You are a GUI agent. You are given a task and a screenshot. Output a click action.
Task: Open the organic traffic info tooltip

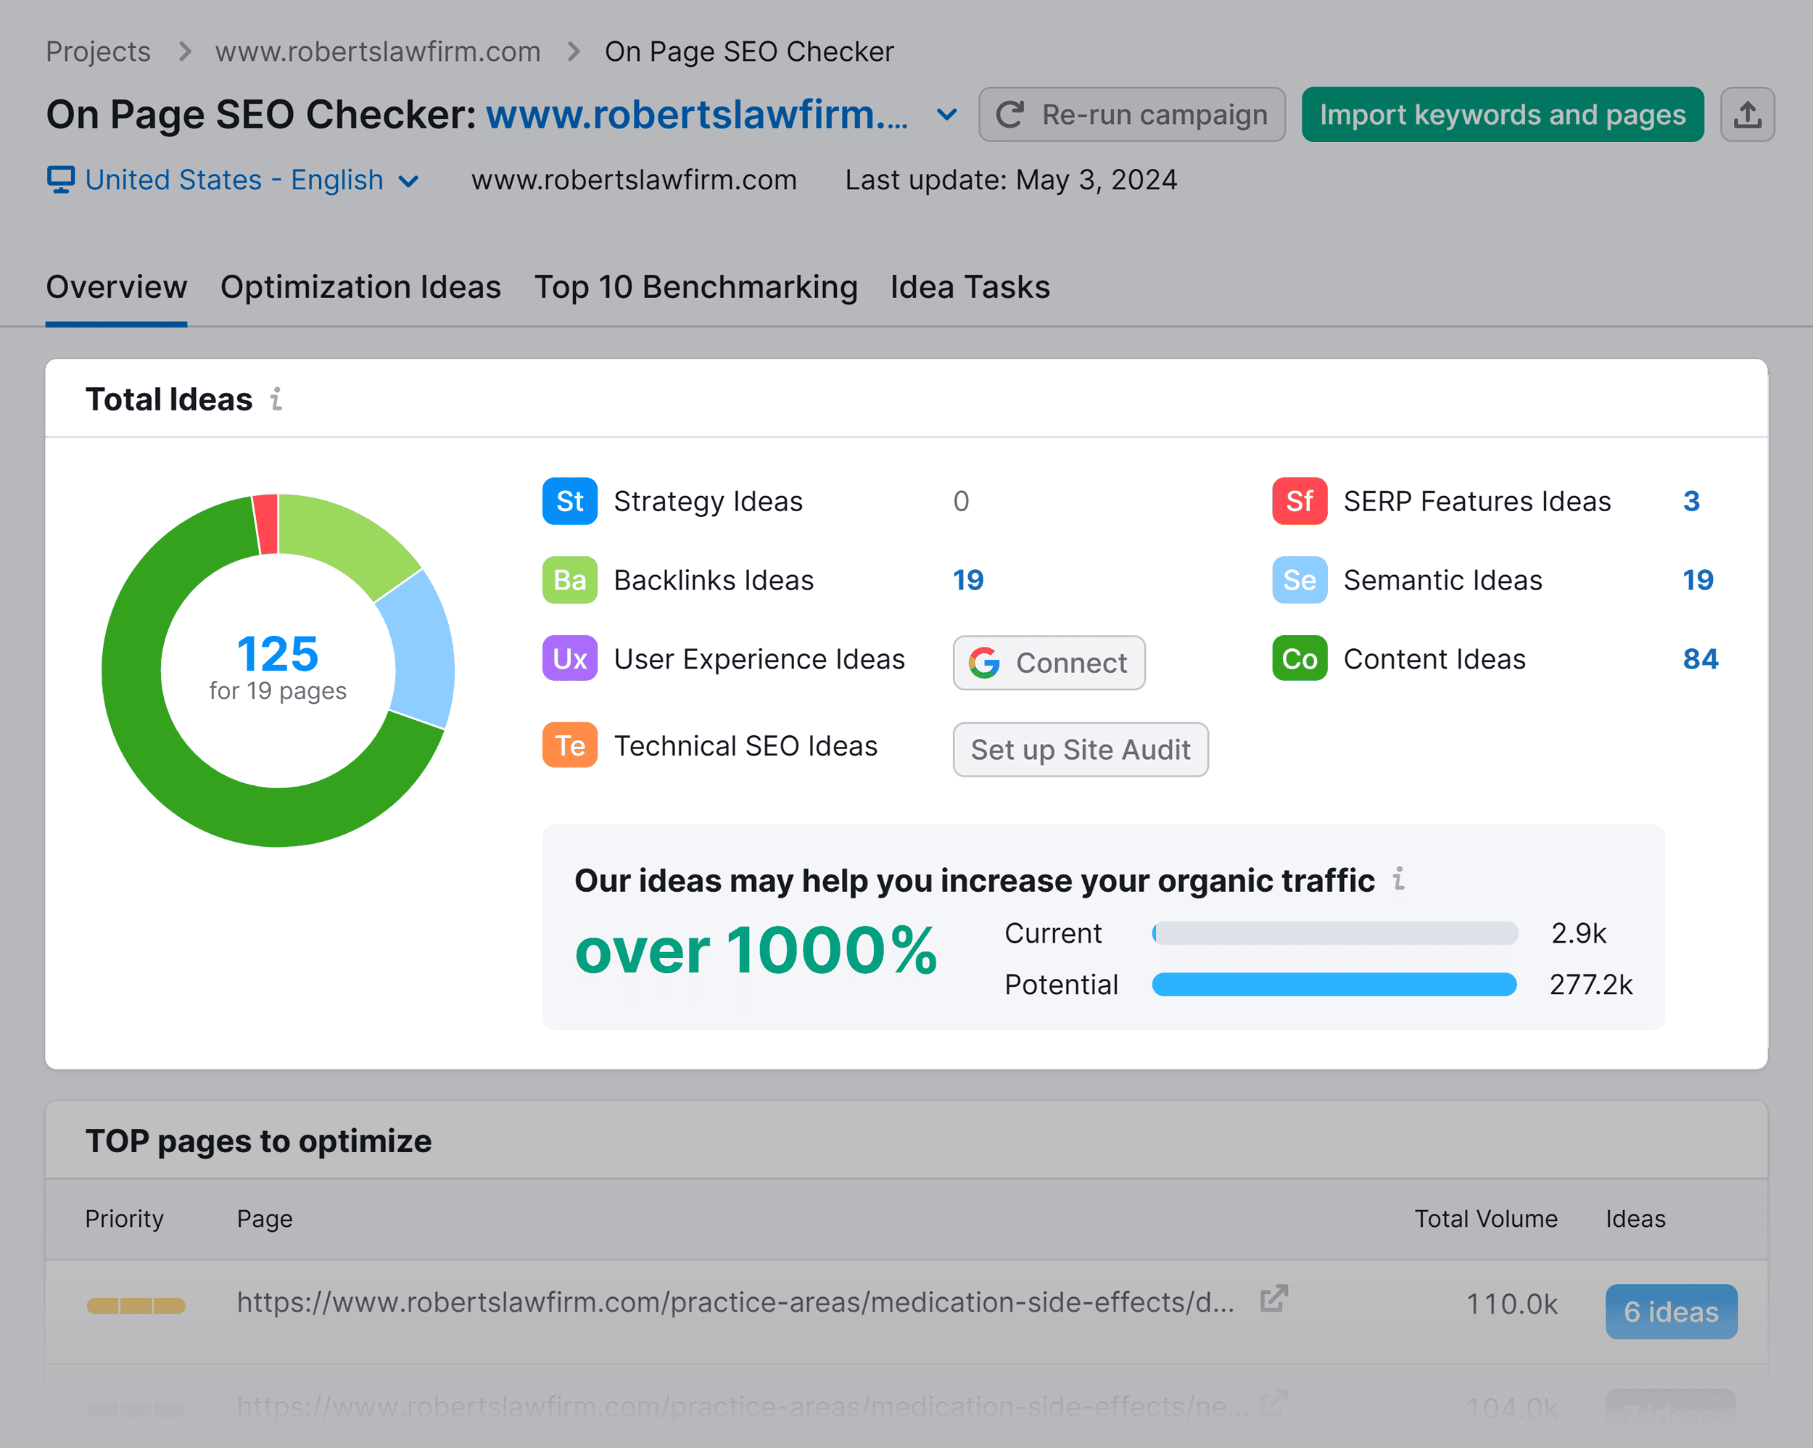(1398, 880)
